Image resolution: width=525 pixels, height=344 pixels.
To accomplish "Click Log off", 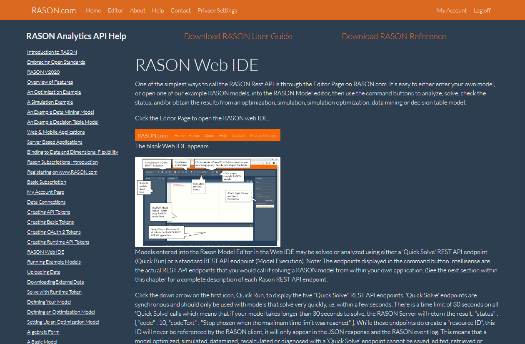I will pos(482,10).
